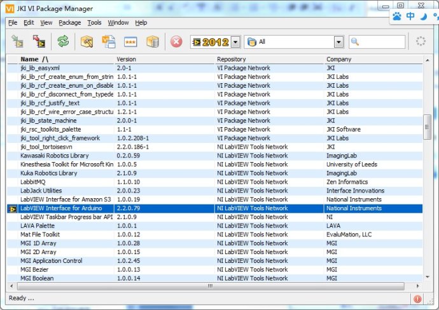Click the Install Package toolbar icon
This screenshot has width=439, height=310.
pos(18,42)
